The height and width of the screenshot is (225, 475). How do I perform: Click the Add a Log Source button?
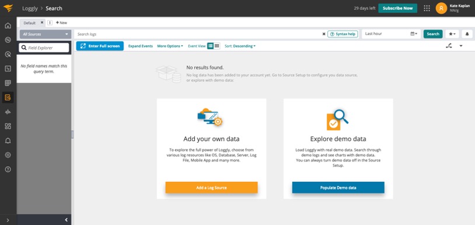click(x=211, y=188)
